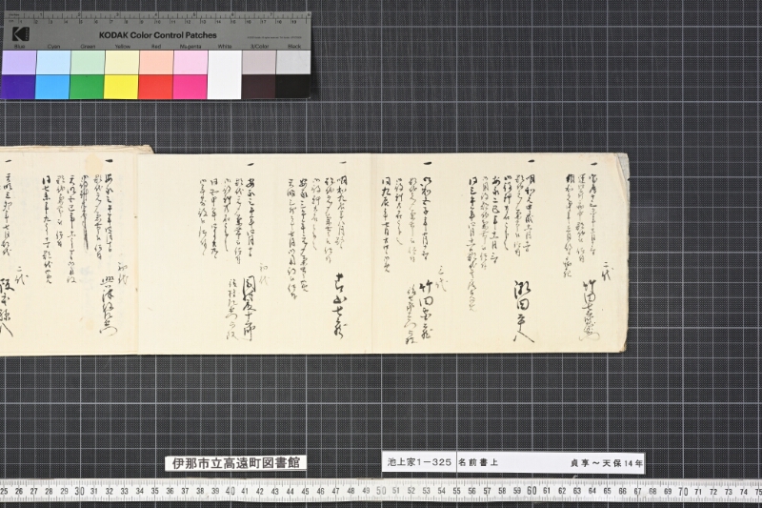
Task: Click the 伊那市立高遠町図書館 library label
Action: coord(235,463)
